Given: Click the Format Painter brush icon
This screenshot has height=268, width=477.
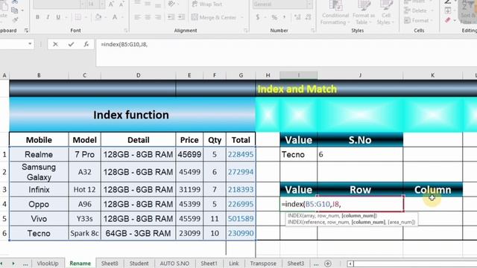Looking at the screenshot, I should [14, 20].
